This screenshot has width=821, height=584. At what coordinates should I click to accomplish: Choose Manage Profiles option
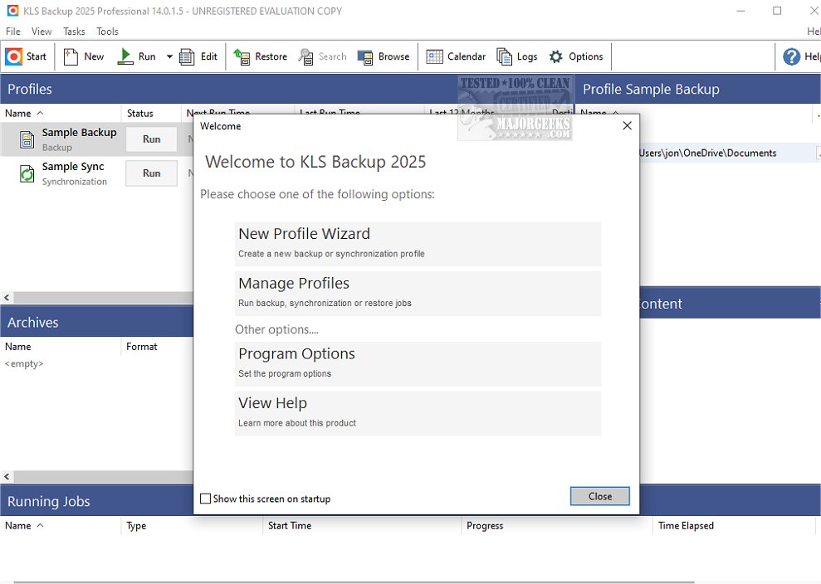click(x=418, y=294)
